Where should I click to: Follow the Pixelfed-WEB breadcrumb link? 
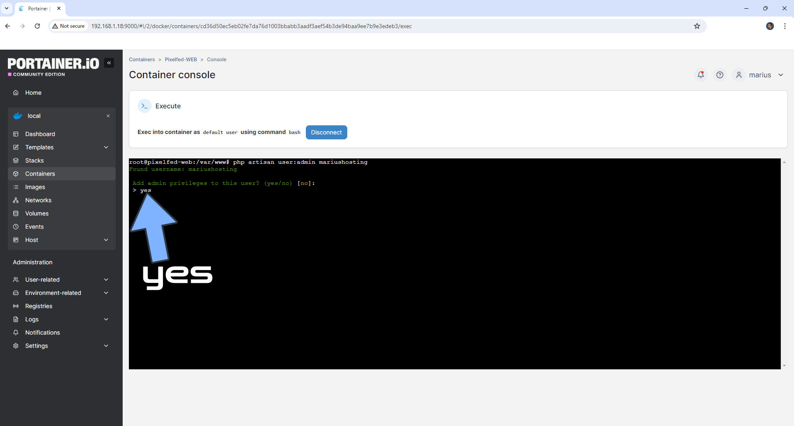[181, 60]
